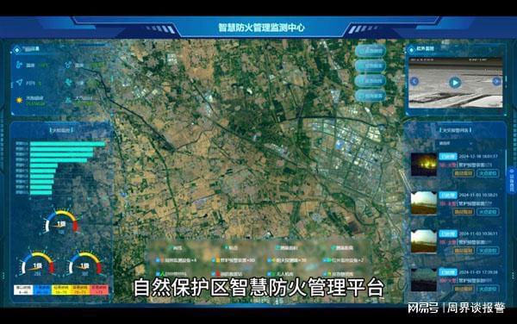This screenshot has height=324, width=517.
Task: Click lowest pill button over the map
Action: coord(371,96)
